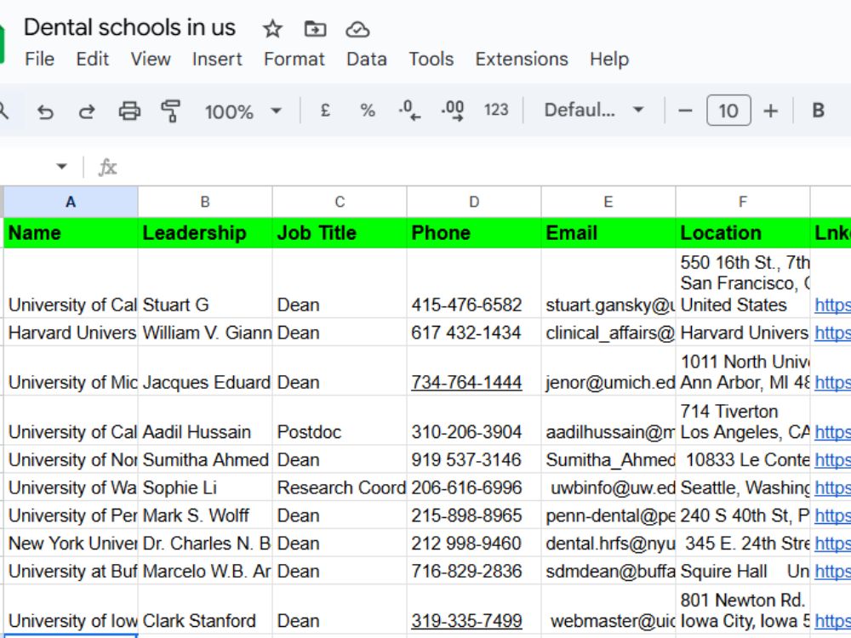
Task: Decrease font size with minus button
Action: pyautogui.click(x=685, y=111)
